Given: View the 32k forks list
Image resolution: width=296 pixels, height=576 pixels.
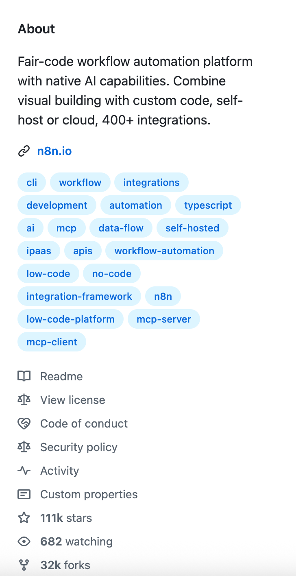Looking at the screenshot, I should point(65,565).
